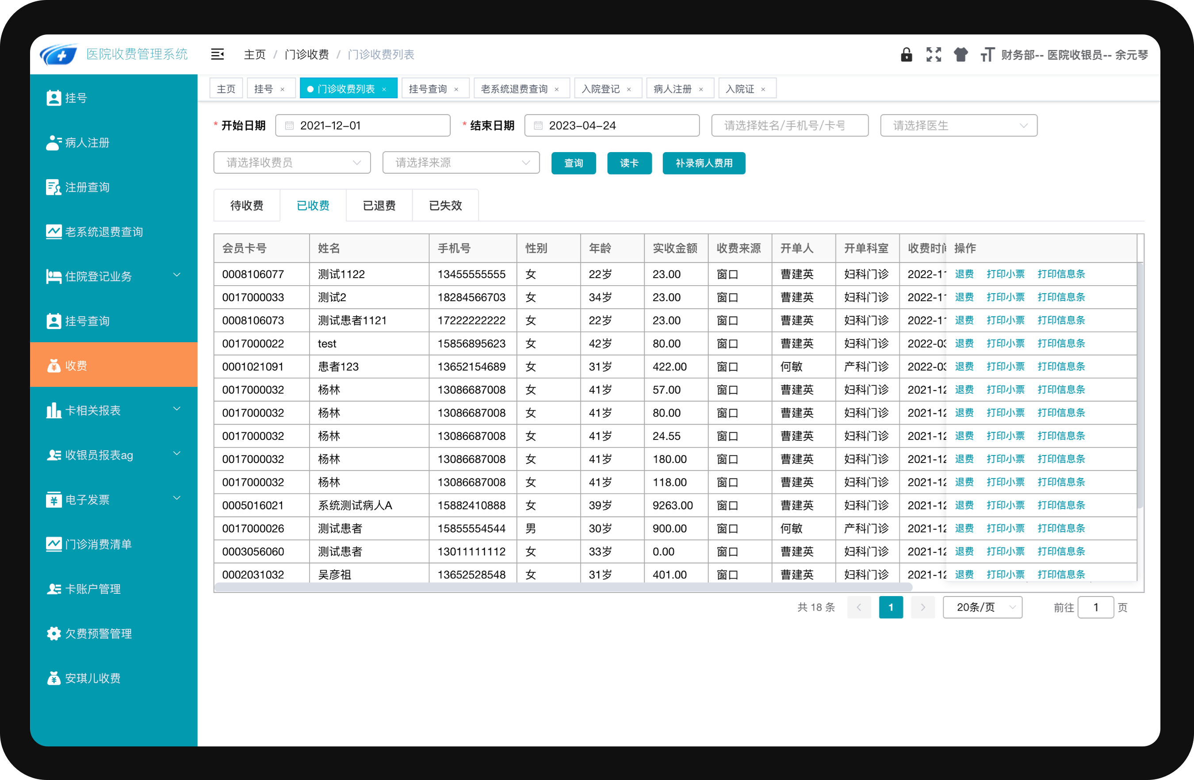This screenshot has height=780, width=1194.
Task: Close the 挂号 tab
Action: 283,89
